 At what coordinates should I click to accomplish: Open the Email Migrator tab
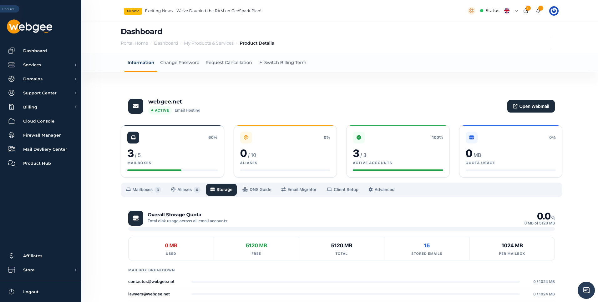coord(299,189)
